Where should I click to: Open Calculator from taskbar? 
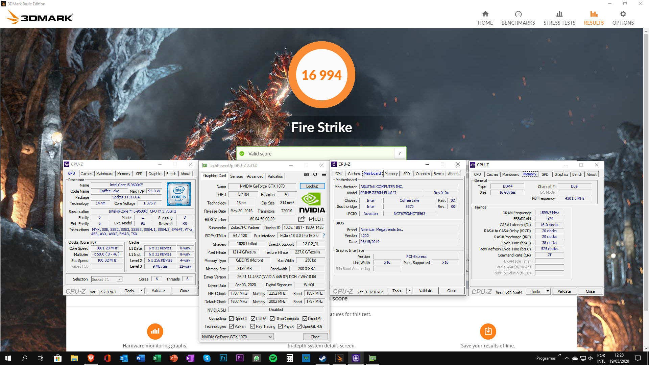[289, 358]
